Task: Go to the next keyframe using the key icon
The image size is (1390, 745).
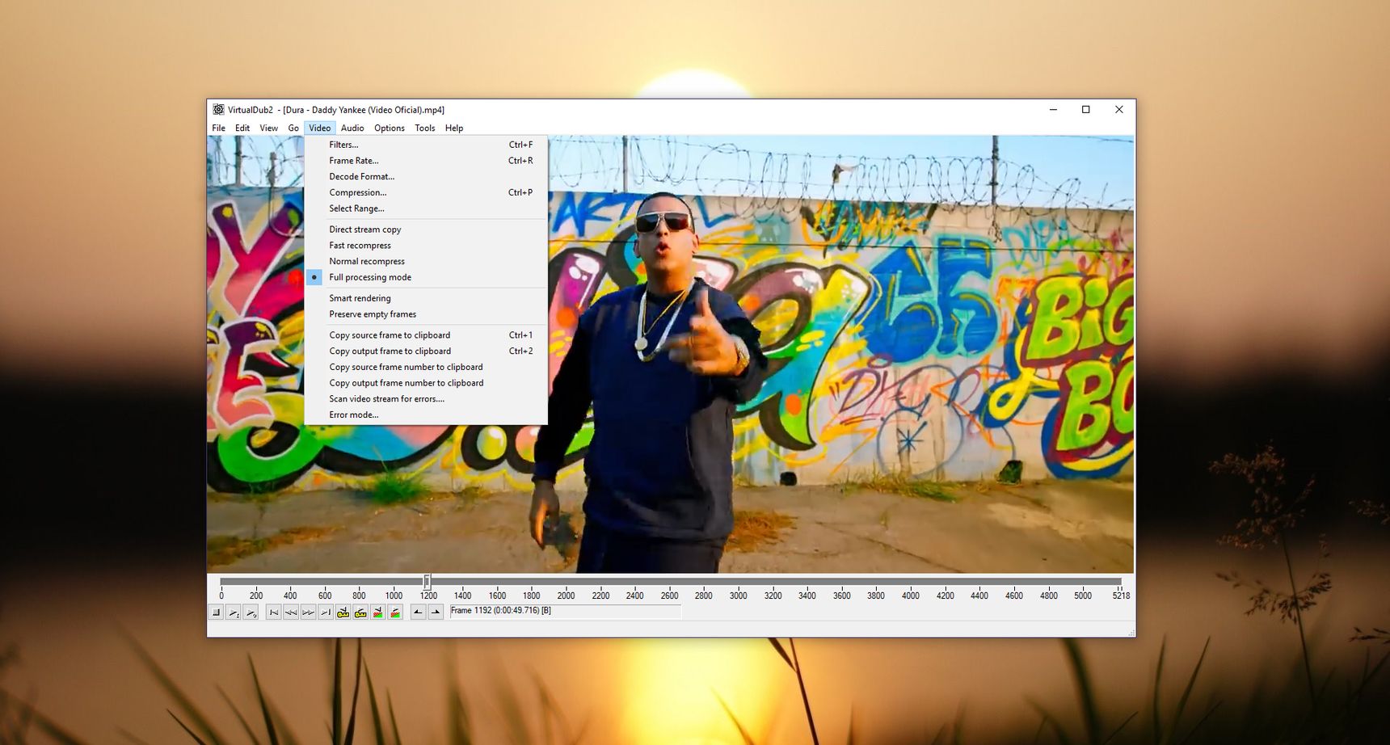Action: 360,612
